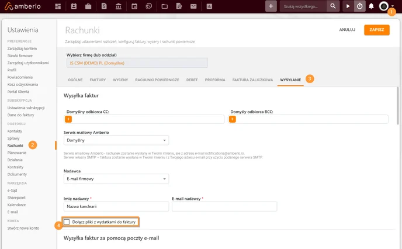Open Zarządzaj użytkownikami in sidebar
Screen dimensions: 402x249
[28, 63]
